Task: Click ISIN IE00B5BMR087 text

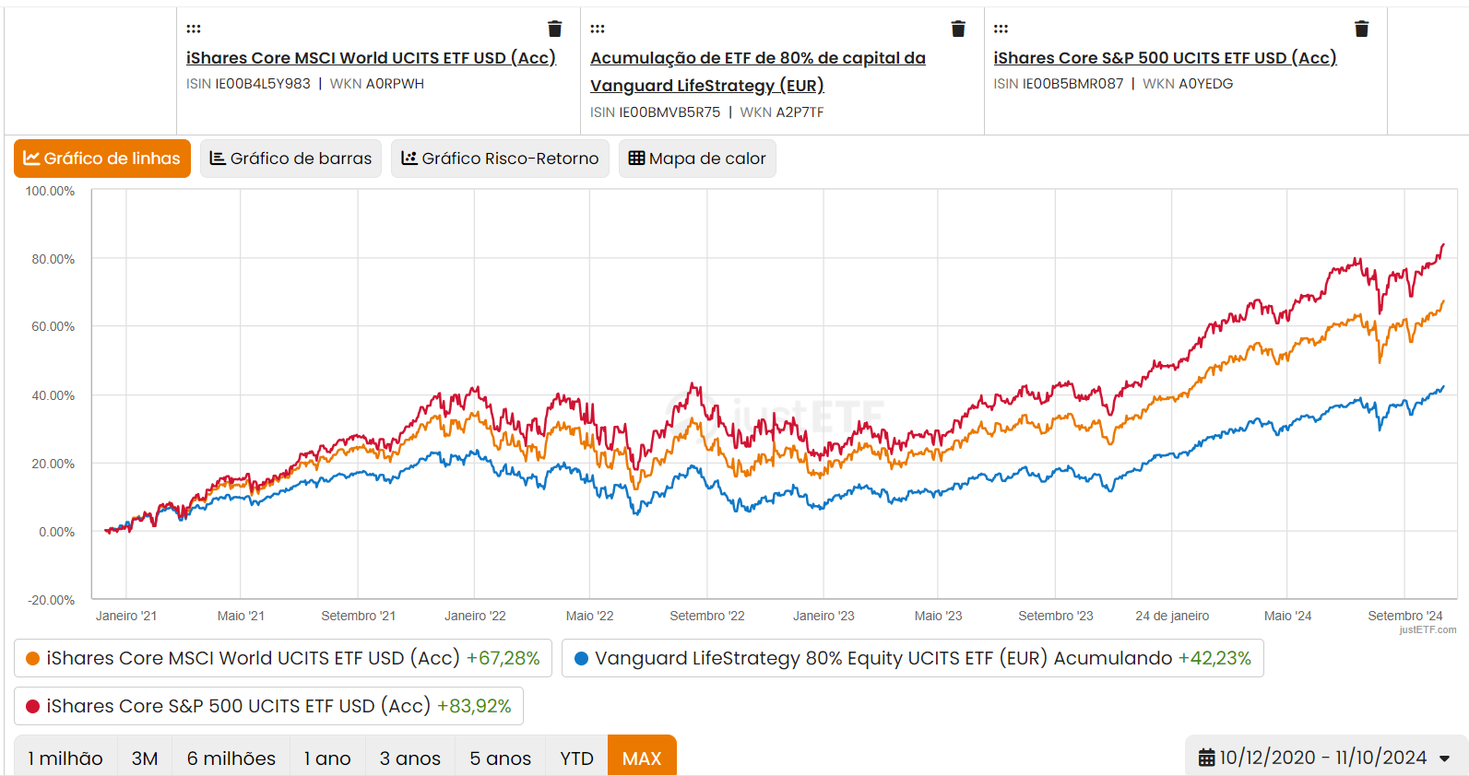Action: pos(1059,84)
